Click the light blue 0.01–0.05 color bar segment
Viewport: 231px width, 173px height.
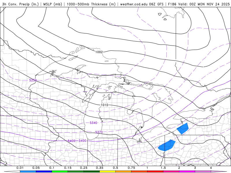[28, 172]
